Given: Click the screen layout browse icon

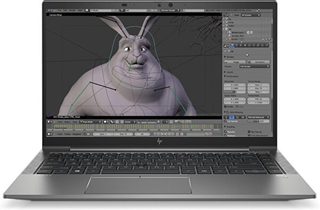Looking at the screenshot, I should 87,10.
